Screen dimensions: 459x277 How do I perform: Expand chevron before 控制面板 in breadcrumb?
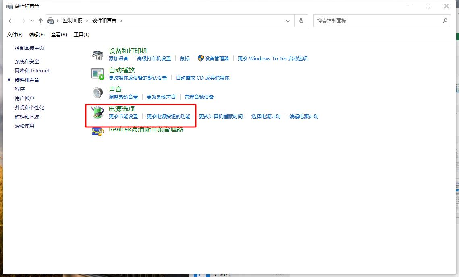[58, 21]
